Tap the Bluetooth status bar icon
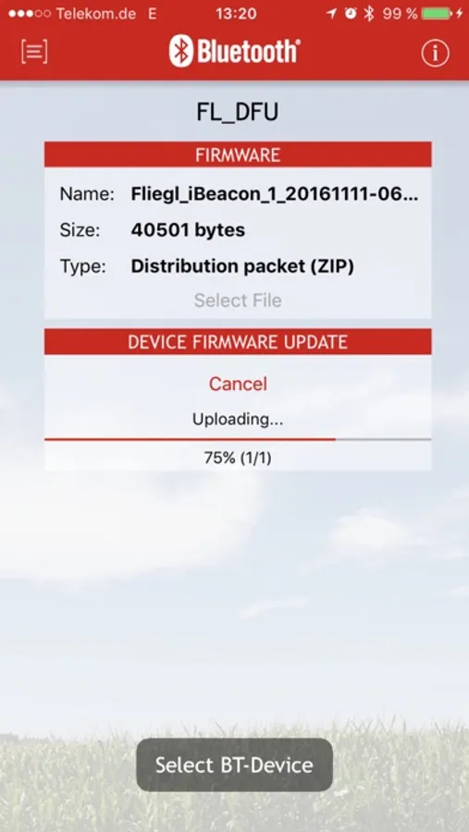469x832 pixels. [x=368, y=14]
